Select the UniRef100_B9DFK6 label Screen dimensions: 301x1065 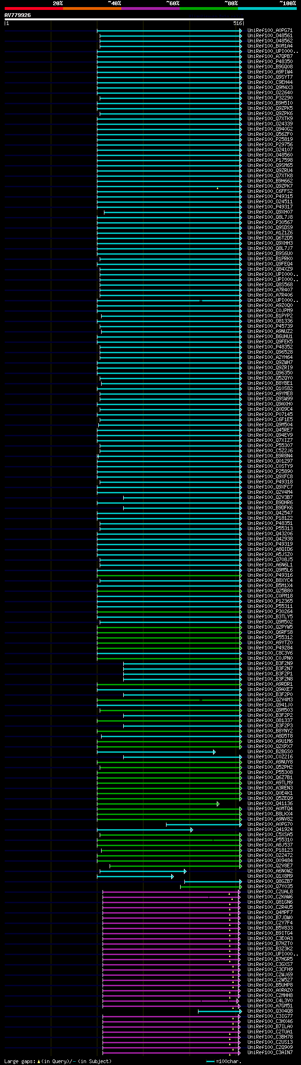pyautogui.click(x=270, y=508)
